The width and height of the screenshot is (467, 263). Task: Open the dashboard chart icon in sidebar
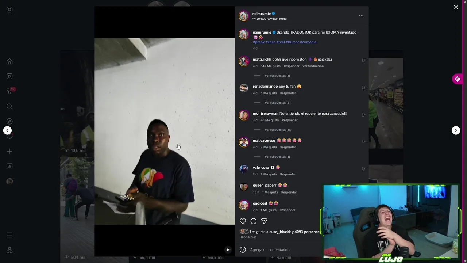click(9, 166)
